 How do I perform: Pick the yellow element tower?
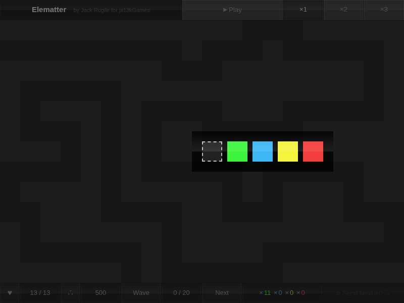coord(288,151)
